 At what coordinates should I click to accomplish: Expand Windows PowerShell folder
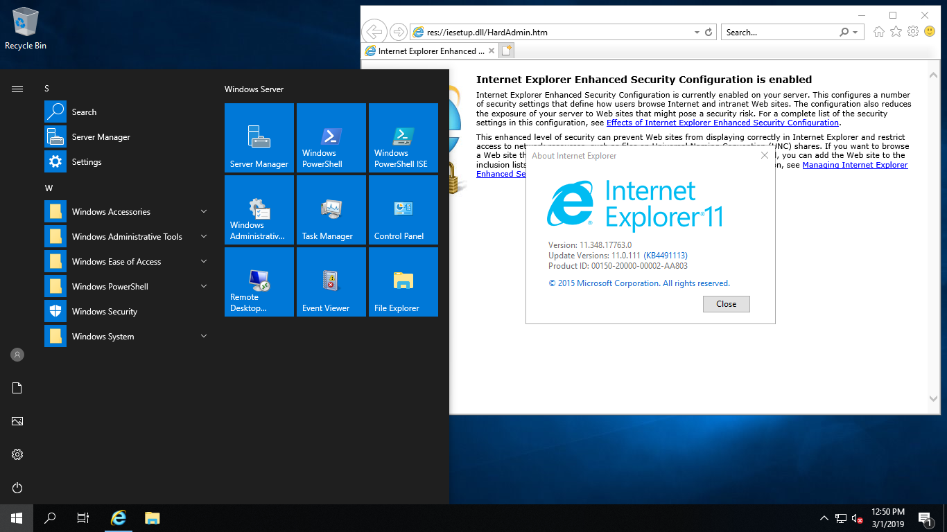click(128, 287)
